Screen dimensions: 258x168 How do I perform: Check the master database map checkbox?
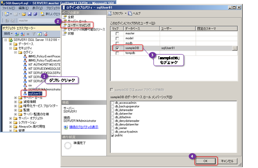point(117,34)
